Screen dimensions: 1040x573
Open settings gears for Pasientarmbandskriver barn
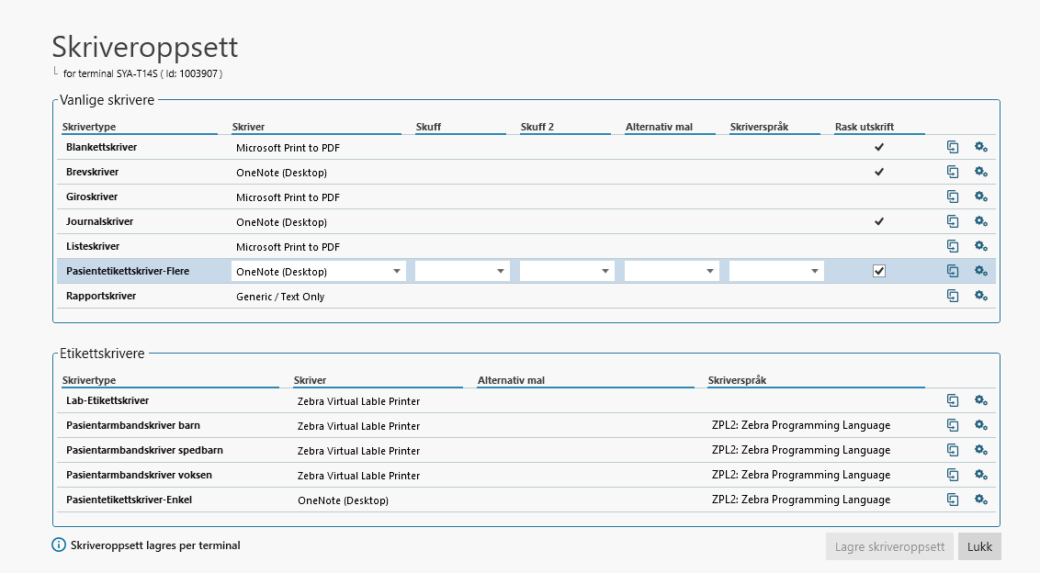pos(980,425)
